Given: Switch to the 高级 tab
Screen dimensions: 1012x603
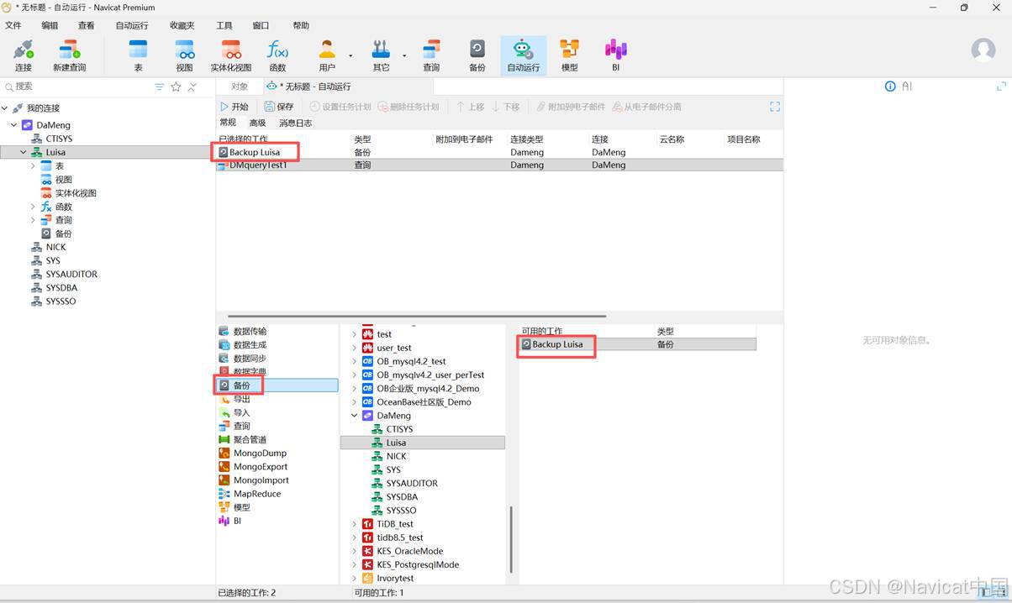Looking at the screenshot, I should (257, 123).
